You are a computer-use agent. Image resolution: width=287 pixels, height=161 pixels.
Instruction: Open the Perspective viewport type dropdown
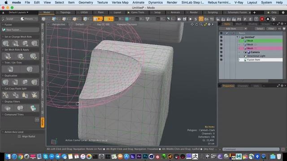coord(59,24)
